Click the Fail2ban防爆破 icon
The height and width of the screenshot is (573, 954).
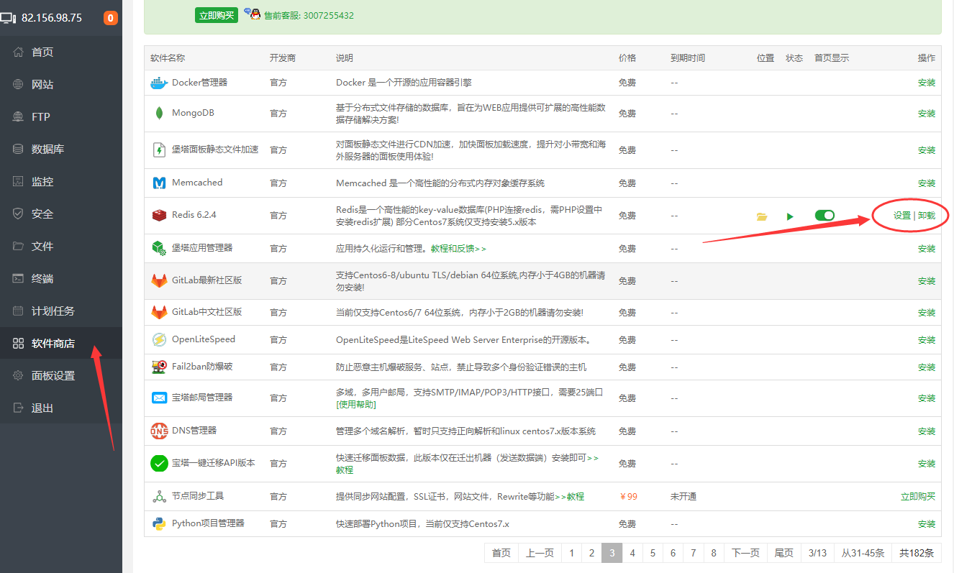pyautogui.click(x=159, y=367)
